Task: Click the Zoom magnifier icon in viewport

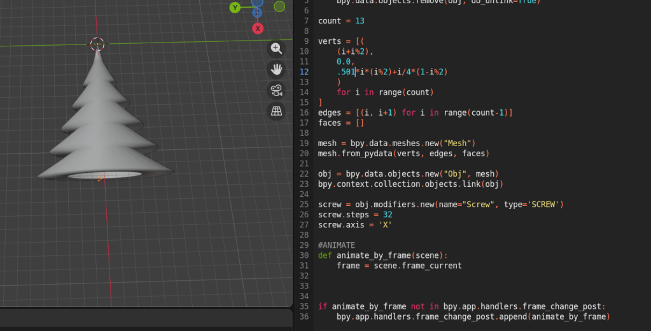Action: click(276, 49)
